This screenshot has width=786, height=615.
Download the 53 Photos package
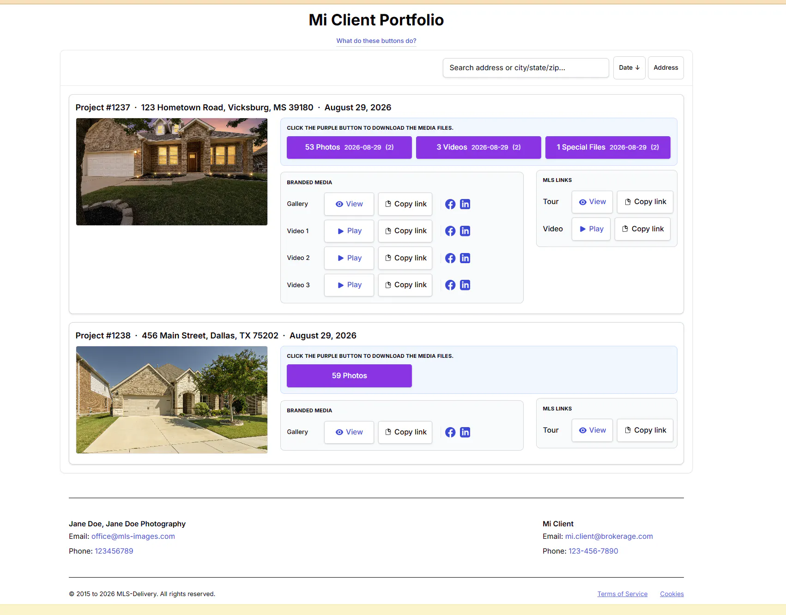pyautogui.click(x=349, y=147)
